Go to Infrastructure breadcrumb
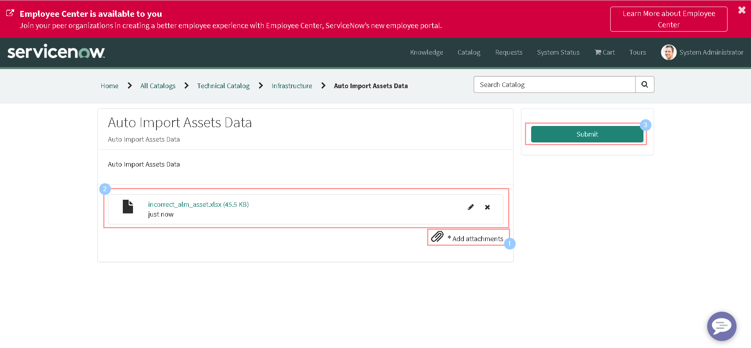 click(292, 86)
